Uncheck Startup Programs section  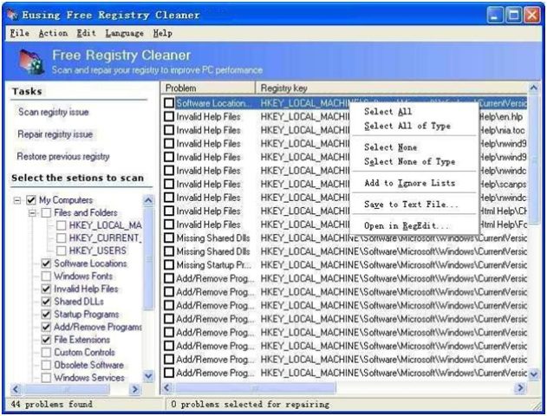click(x=46, y=315)
